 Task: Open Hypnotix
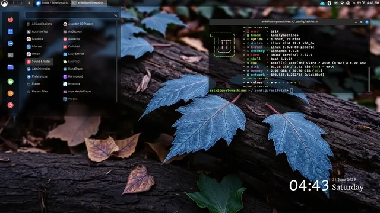pyautogui.click(x=71, y=84)
